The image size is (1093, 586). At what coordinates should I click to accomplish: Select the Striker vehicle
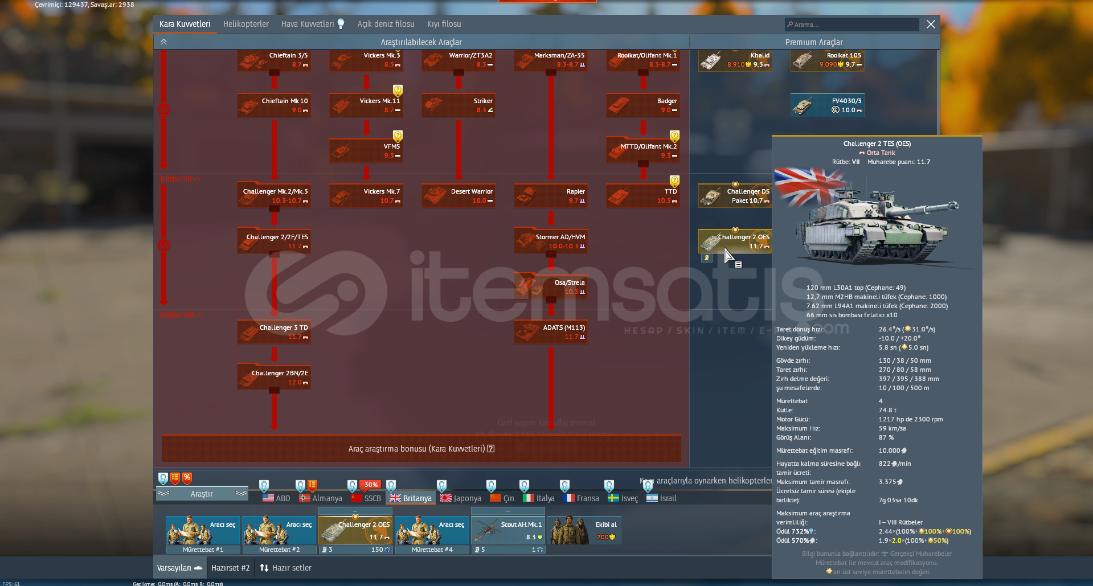pos(458,105)
